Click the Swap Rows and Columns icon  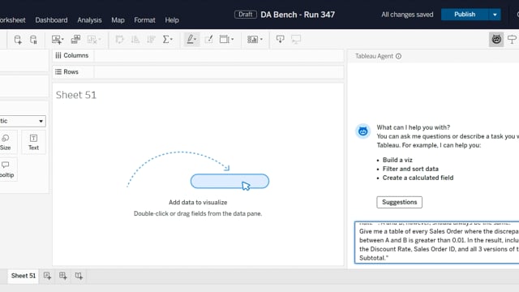119,40
